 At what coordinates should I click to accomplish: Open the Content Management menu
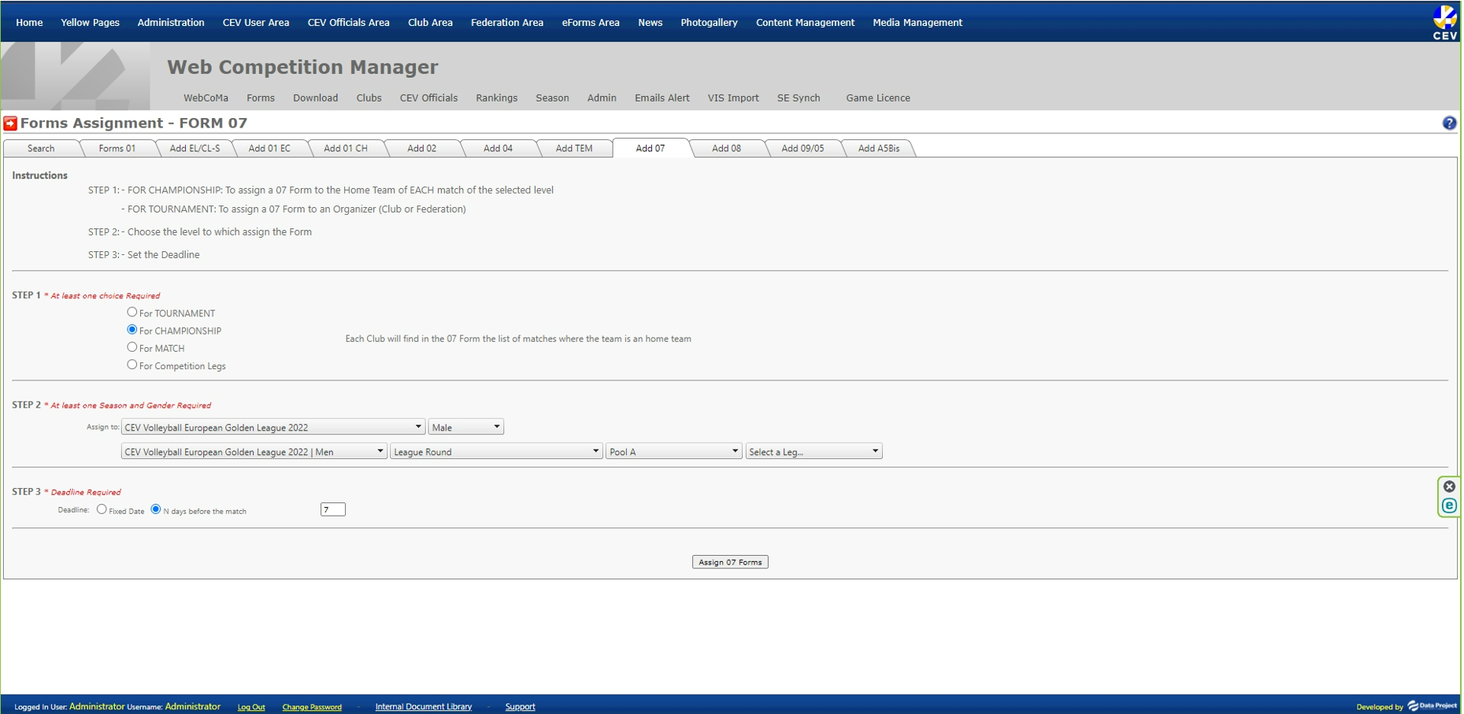click(805, 22)
